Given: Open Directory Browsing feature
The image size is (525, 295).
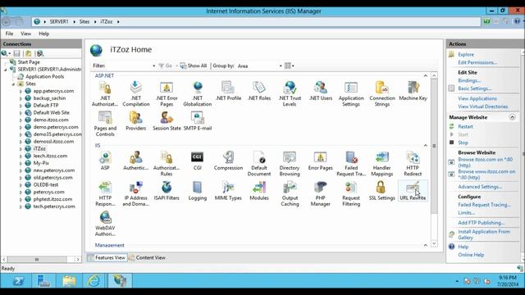Looking at the screenshot, I should click(x=290, y=164).
